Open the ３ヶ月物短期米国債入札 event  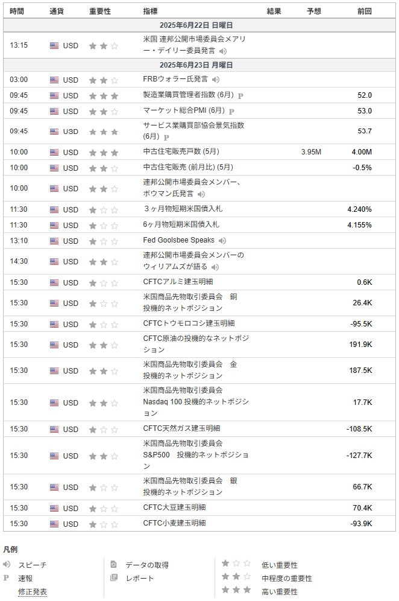[x=183, y=209]
